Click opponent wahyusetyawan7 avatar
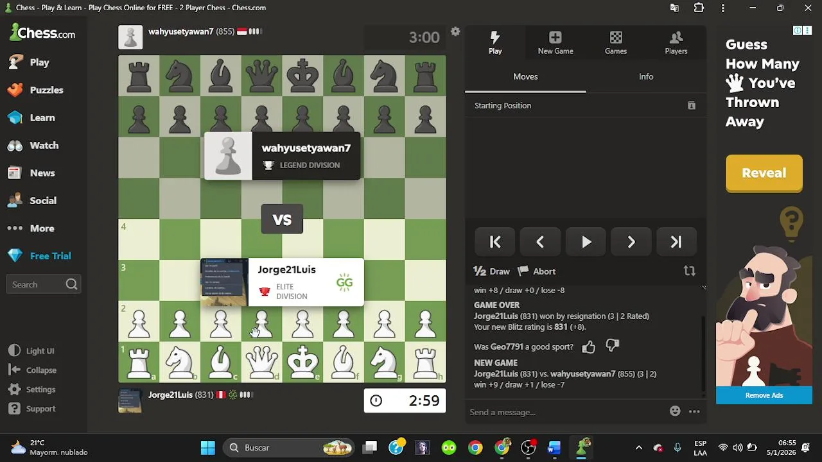The height and width of the screenshot is (462, 822). pyautogui.click(x=130, y=37)
